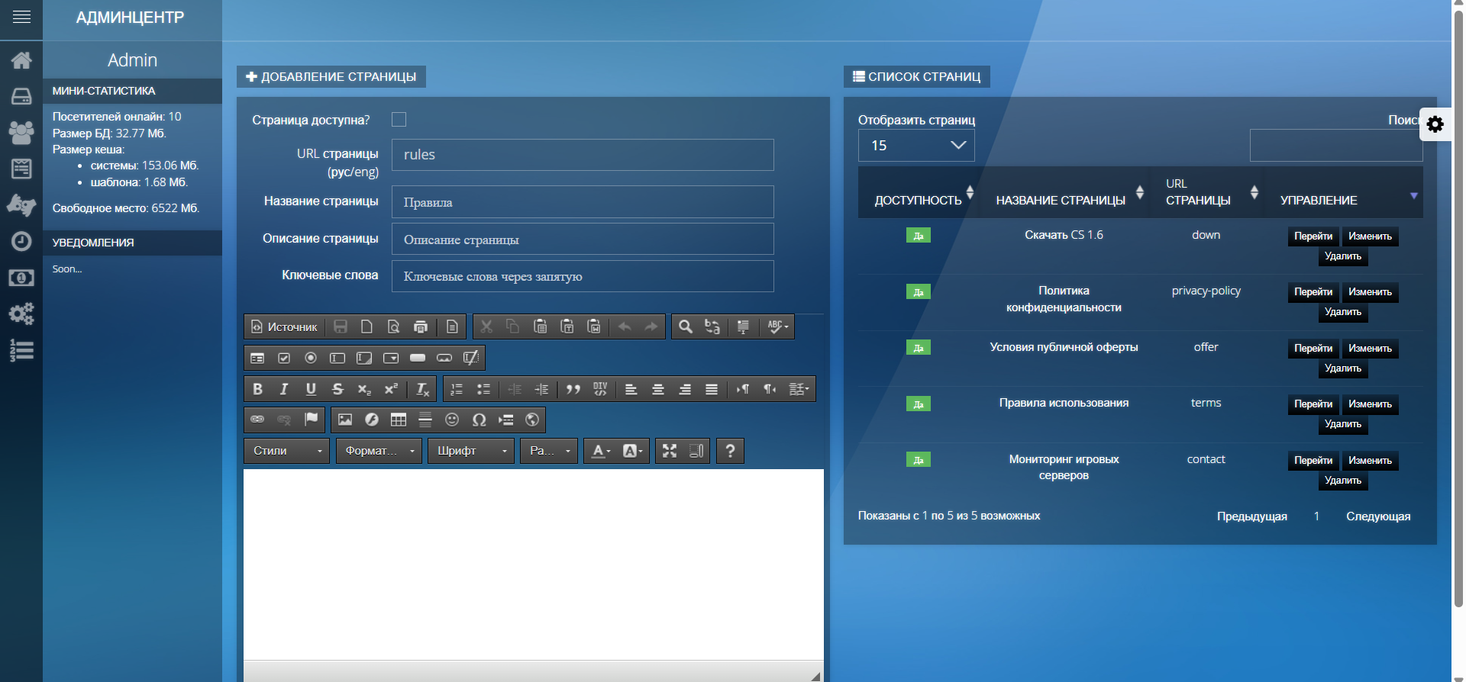Open the text color picker in the editor

[601, 451]
